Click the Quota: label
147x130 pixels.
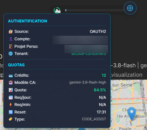click(20, 90)
